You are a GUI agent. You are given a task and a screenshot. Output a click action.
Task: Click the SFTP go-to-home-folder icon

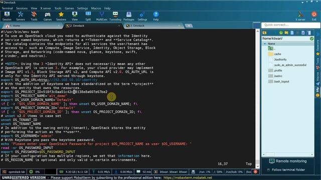pos(265,32)
